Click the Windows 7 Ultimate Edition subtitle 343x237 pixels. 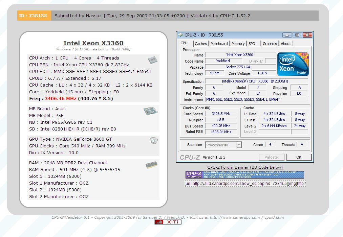(93, 49)
